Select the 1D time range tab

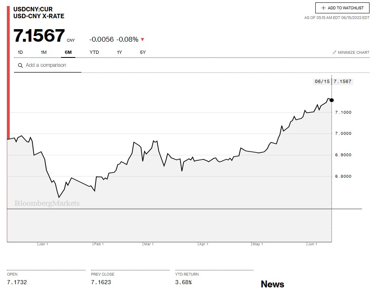click(20, 52)
